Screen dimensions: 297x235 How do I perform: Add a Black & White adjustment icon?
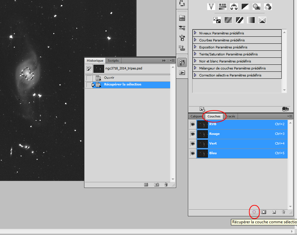(245, 7)
